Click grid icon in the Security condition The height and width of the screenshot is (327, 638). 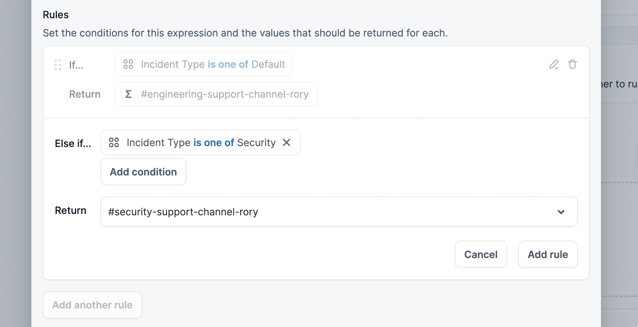(x=114, y=142)
